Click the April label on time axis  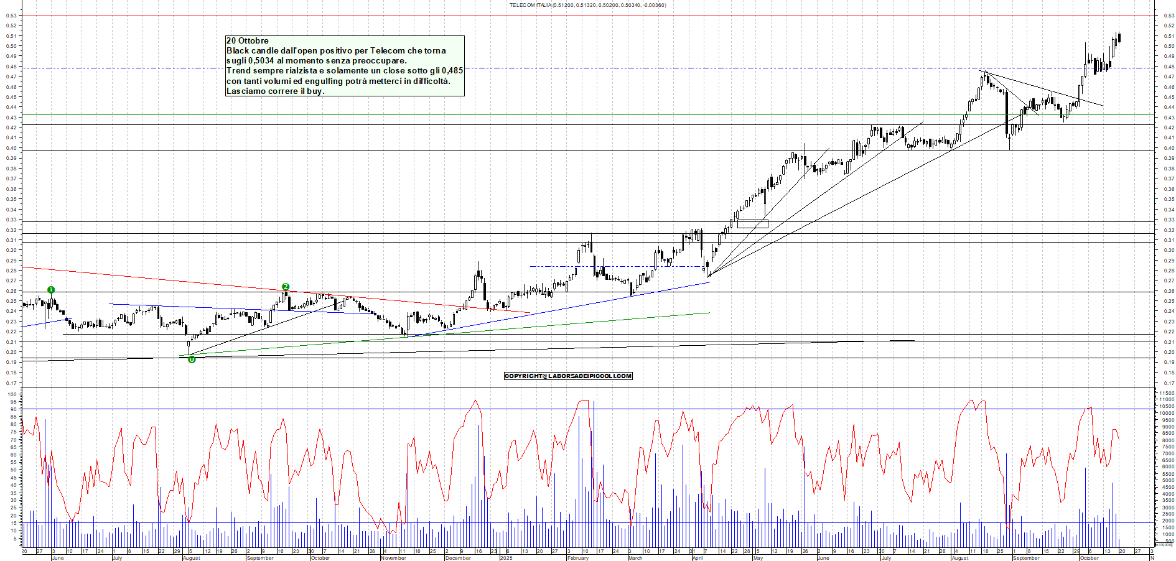(x=698, y=558)
